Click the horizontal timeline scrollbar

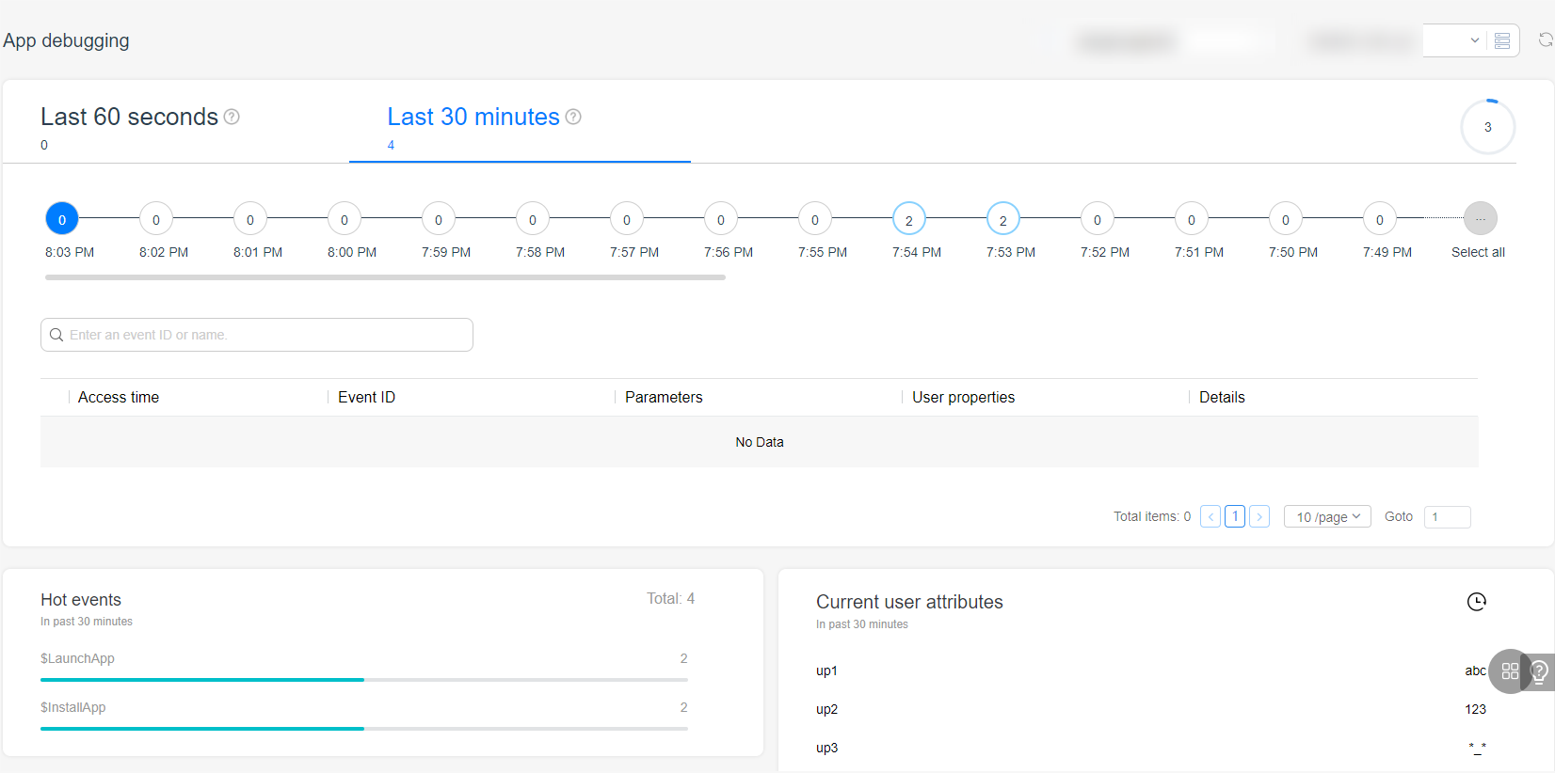pyautogui.click(x=385, y=277)
